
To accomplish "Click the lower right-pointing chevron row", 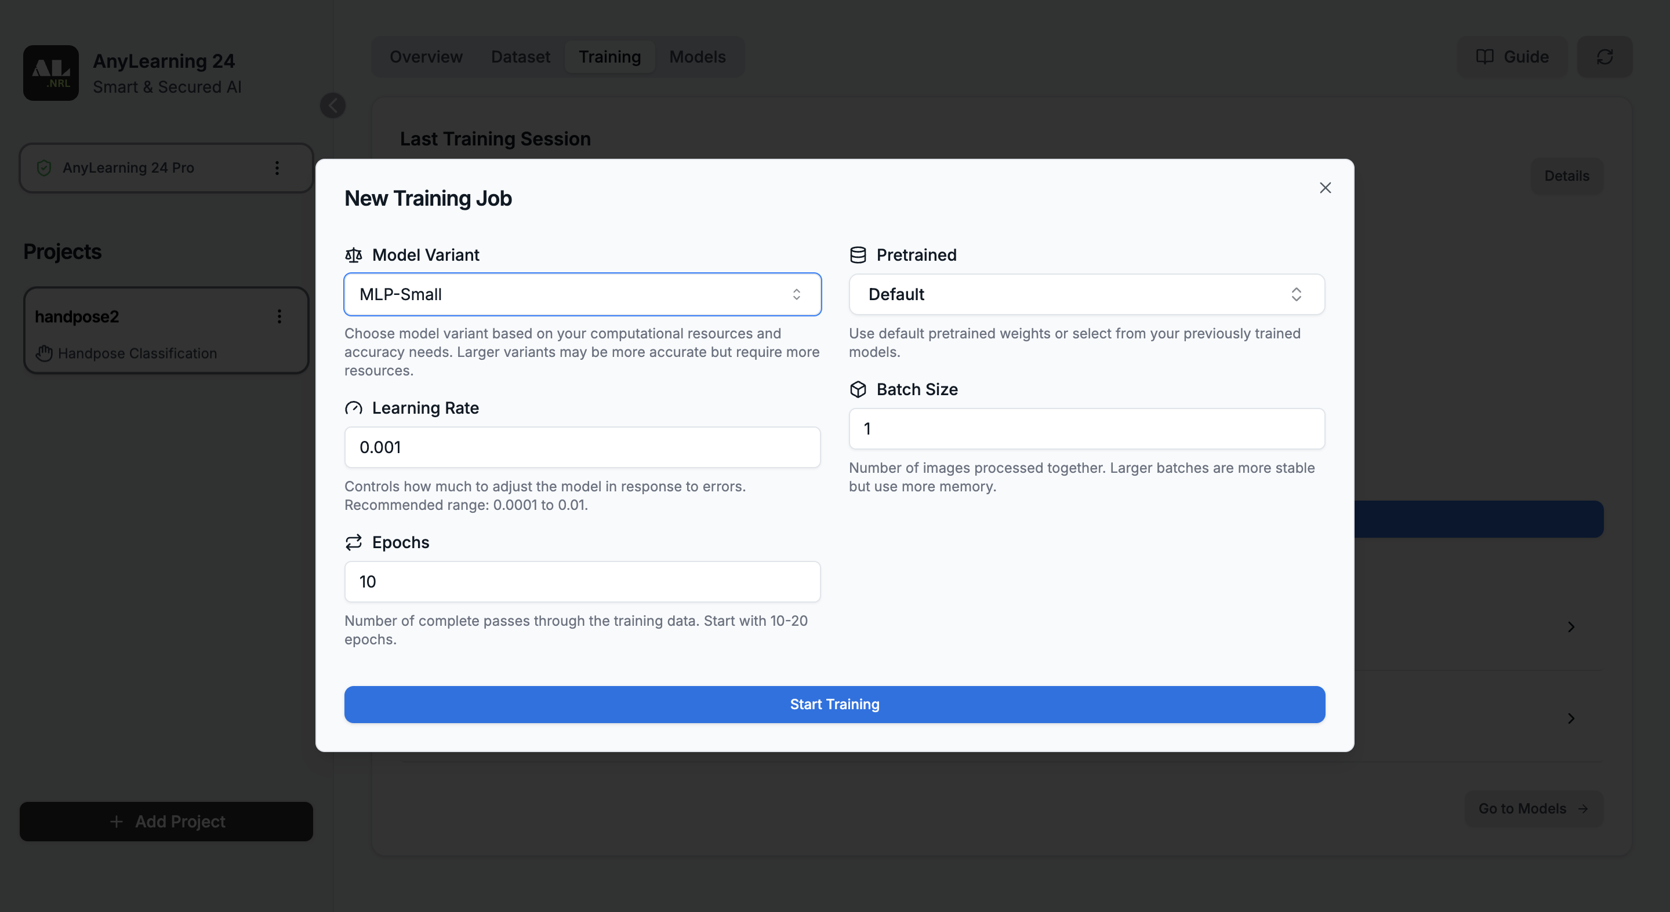I will [x=1571, y=718].
